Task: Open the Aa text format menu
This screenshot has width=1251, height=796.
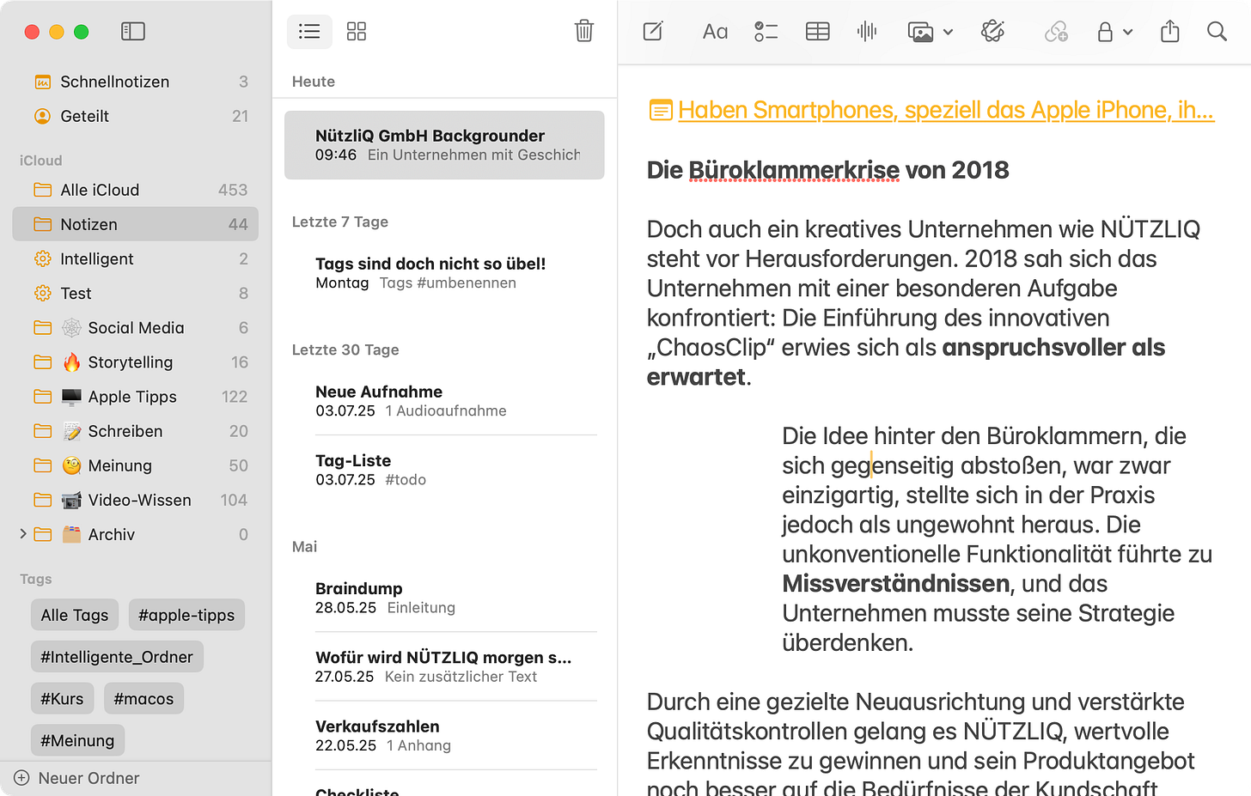Action: tap(715, 32)
